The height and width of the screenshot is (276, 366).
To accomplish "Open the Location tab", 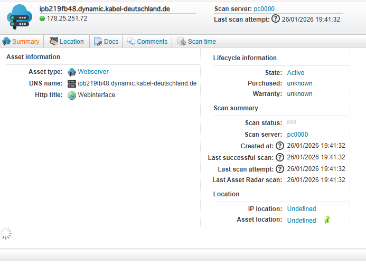I will [x=72, y=42].
